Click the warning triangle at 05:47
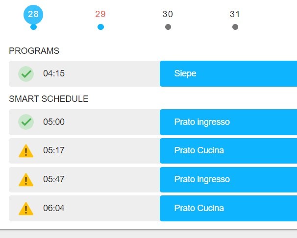The image size is (297, 238). 26,180
